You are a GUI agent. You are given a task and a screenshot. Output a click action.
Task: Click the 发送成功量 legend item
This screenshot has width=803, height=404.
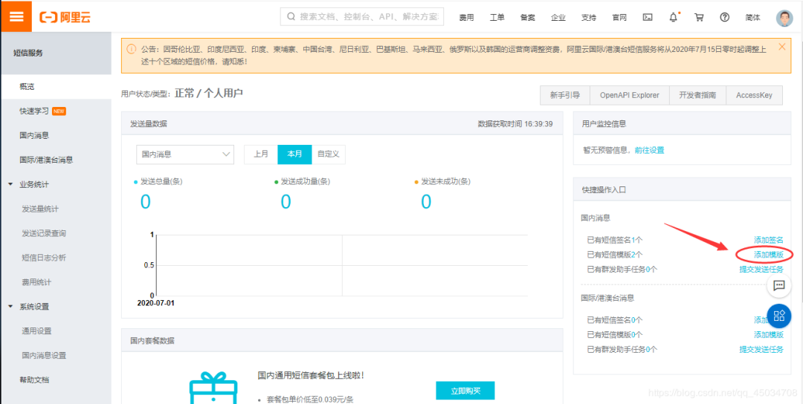pyautogui.click(x=302, y=181)
